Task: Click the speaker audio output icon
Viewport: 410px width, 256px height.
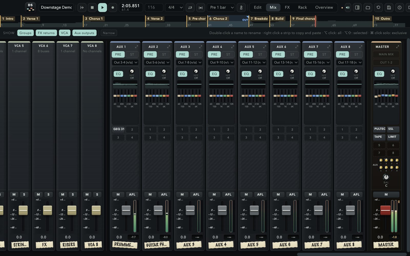Action: coord(348,7)
